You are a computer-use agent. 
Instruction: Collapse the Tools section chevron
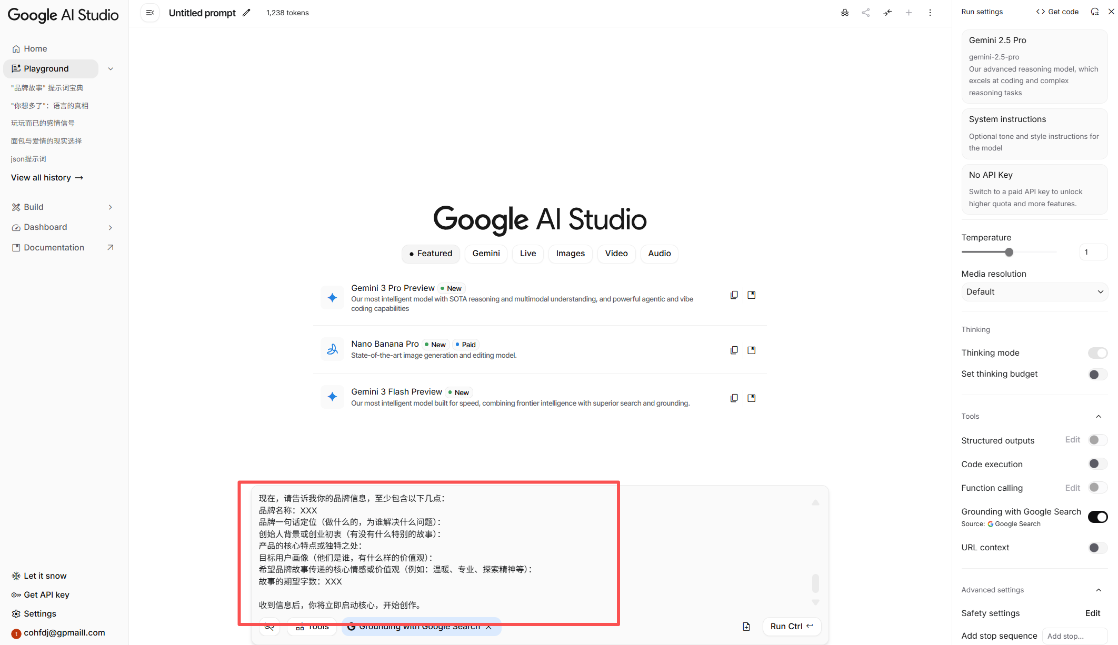click(1099, 417)
